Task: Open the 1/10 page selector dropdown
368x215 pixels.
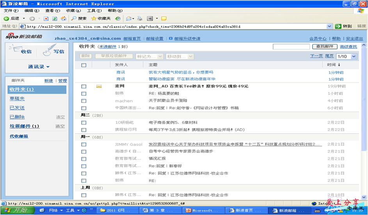Action: (347, 56)
